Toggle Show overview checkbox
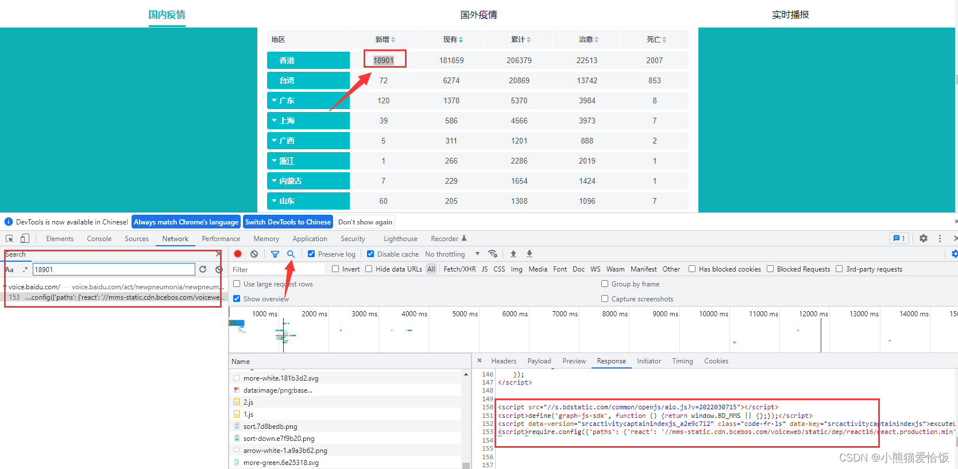 tap(237, 299)
